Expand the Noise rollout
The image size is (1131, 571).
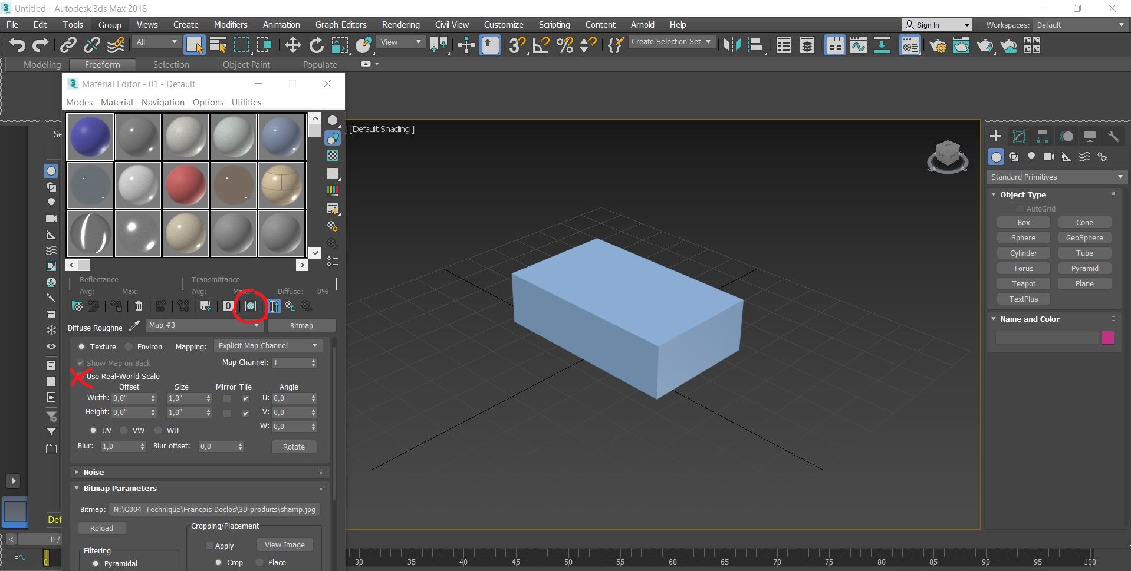click(x=93, y=472)
